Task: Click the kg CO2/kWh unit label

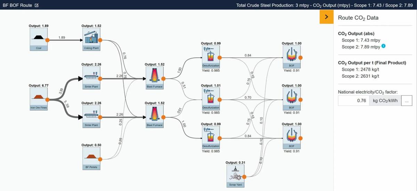Action: coord(385,101)
